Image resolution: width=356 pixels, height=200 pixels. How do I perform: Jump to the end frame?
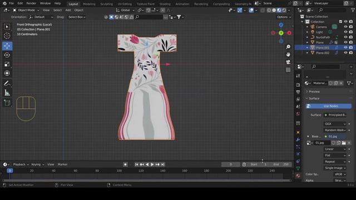[x=163, y=164]
